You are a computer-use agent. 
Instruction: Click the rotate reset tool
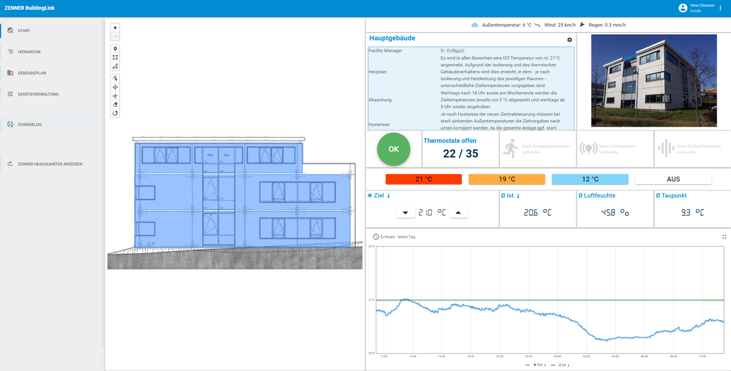pos(115,113)
